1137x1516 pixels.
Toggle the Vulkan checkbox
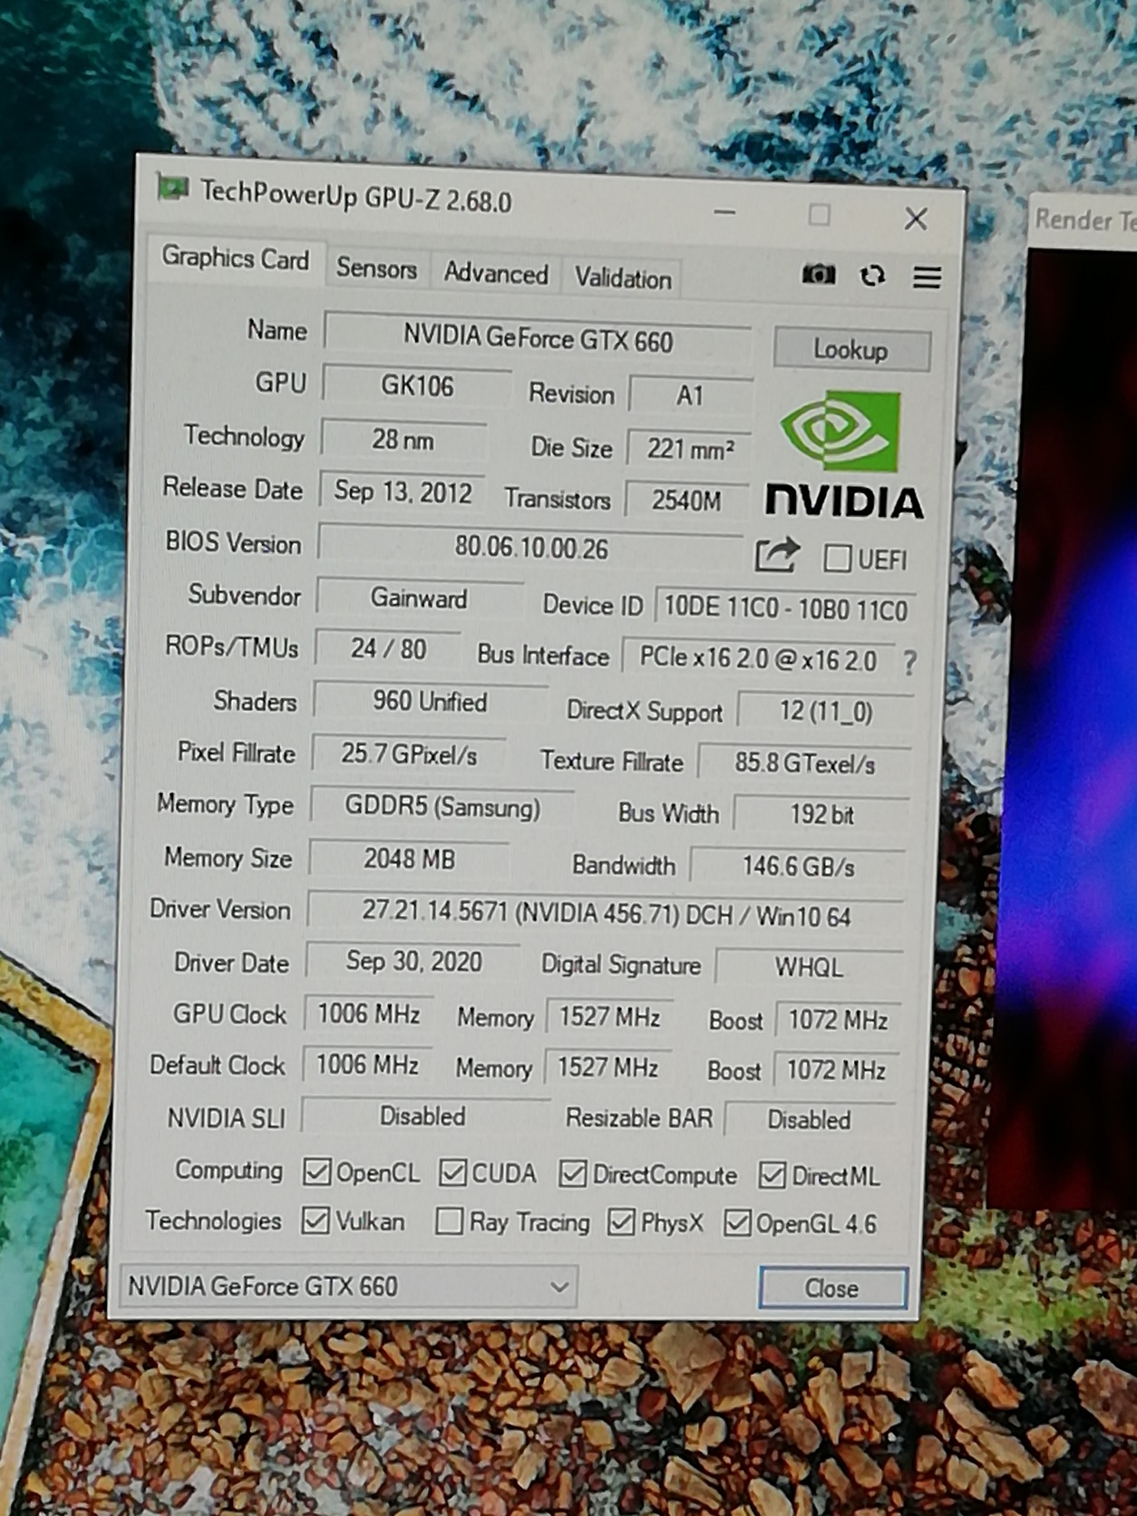pos(315,1220)
